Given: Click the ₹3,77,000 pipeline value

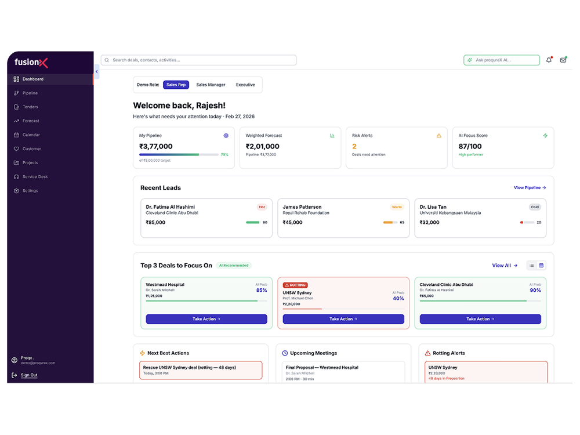Looking at the screenshot, I should (155, 147).
